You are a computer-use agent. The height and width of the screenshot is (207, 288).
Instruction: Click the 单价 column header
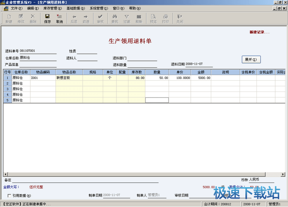click(180, 72)
